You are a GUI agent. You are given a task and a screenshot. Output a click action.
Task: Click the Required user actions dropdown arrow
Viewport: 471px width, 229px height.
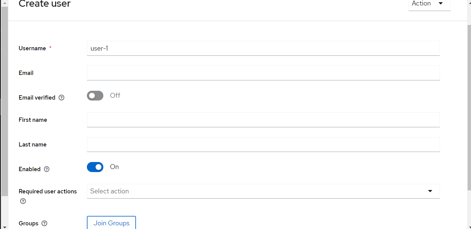coord(430,191)
